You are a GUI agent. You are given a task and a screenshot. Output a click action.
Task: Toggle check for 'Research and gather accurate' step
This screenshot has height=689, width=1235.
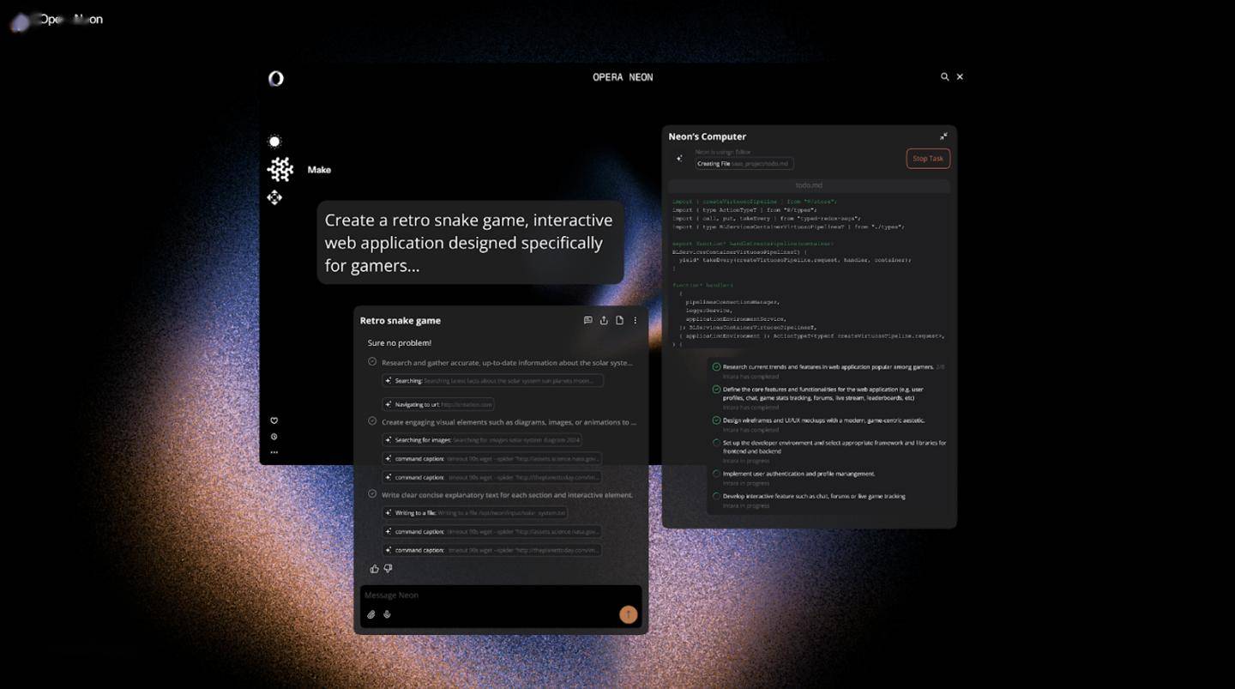click(372, 362)
